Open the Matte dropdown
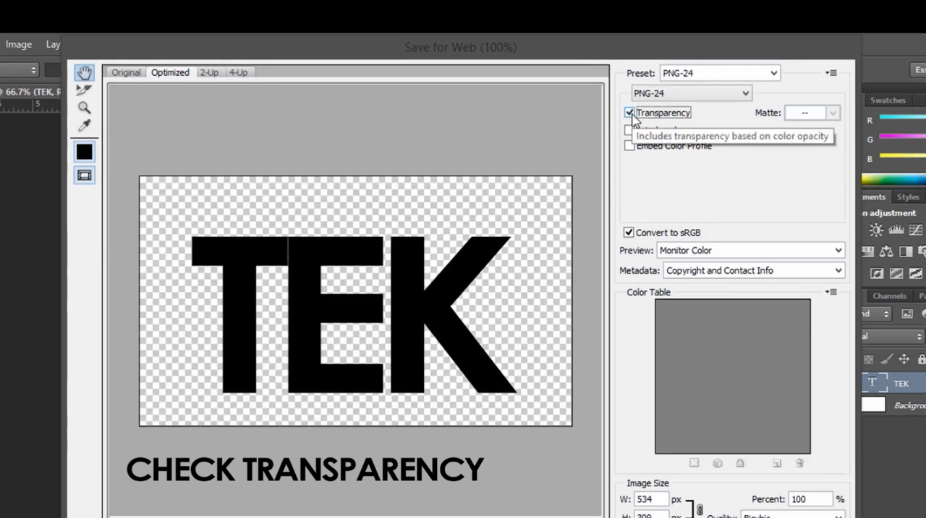The image size is (926, 518). click(812, 113)
